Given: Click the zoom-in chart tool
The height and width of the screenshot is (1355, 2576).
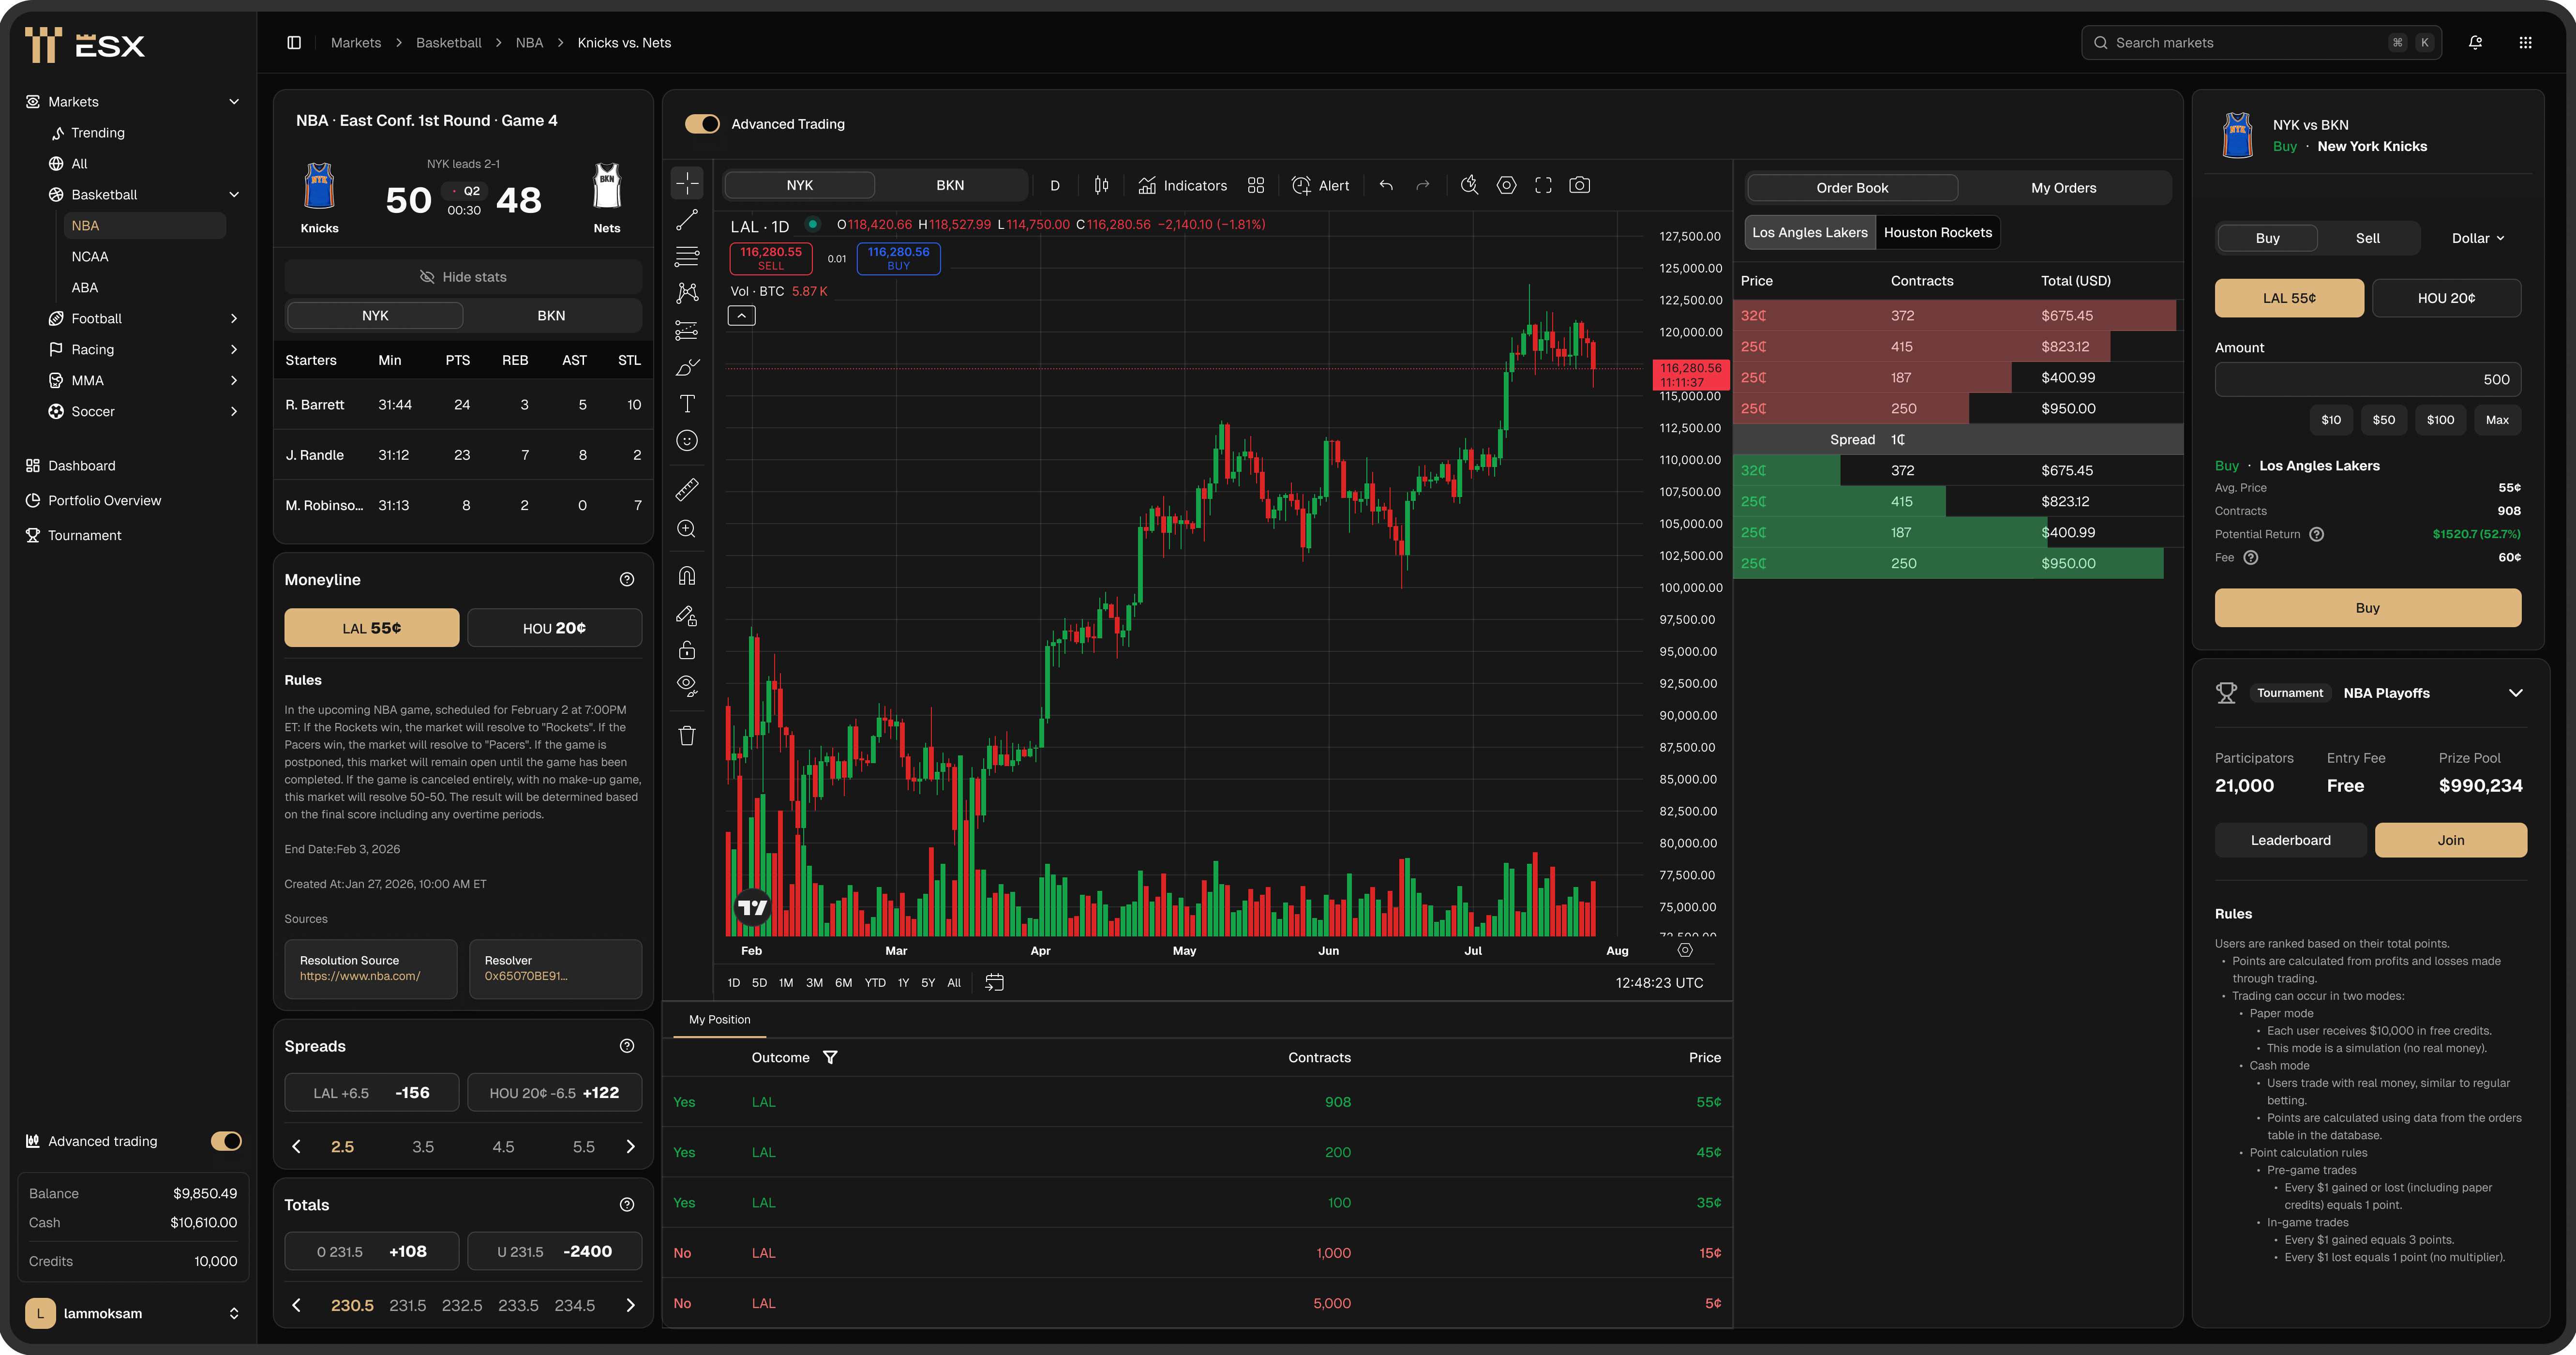Looking at the screenshot, I should tap(687, 528).
